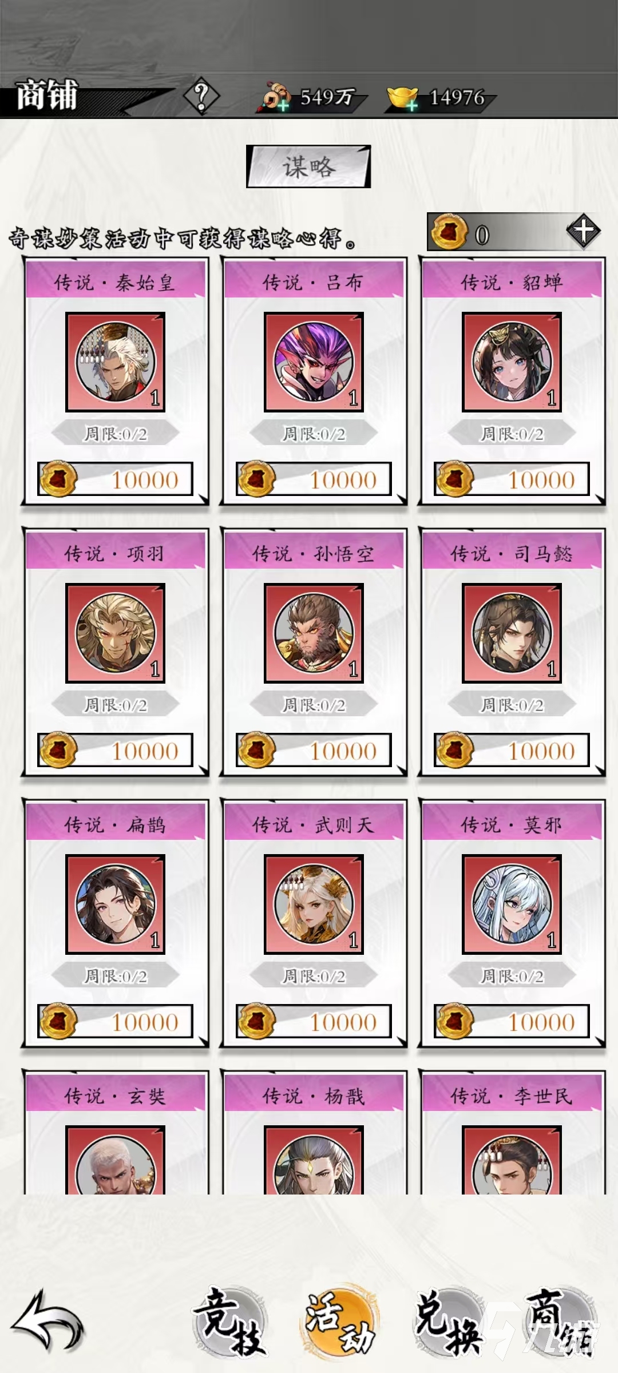This screenshot has width=618, height=1373.
Task: Buy 传说·吕布 for 10000
Action: pos(314,479)
